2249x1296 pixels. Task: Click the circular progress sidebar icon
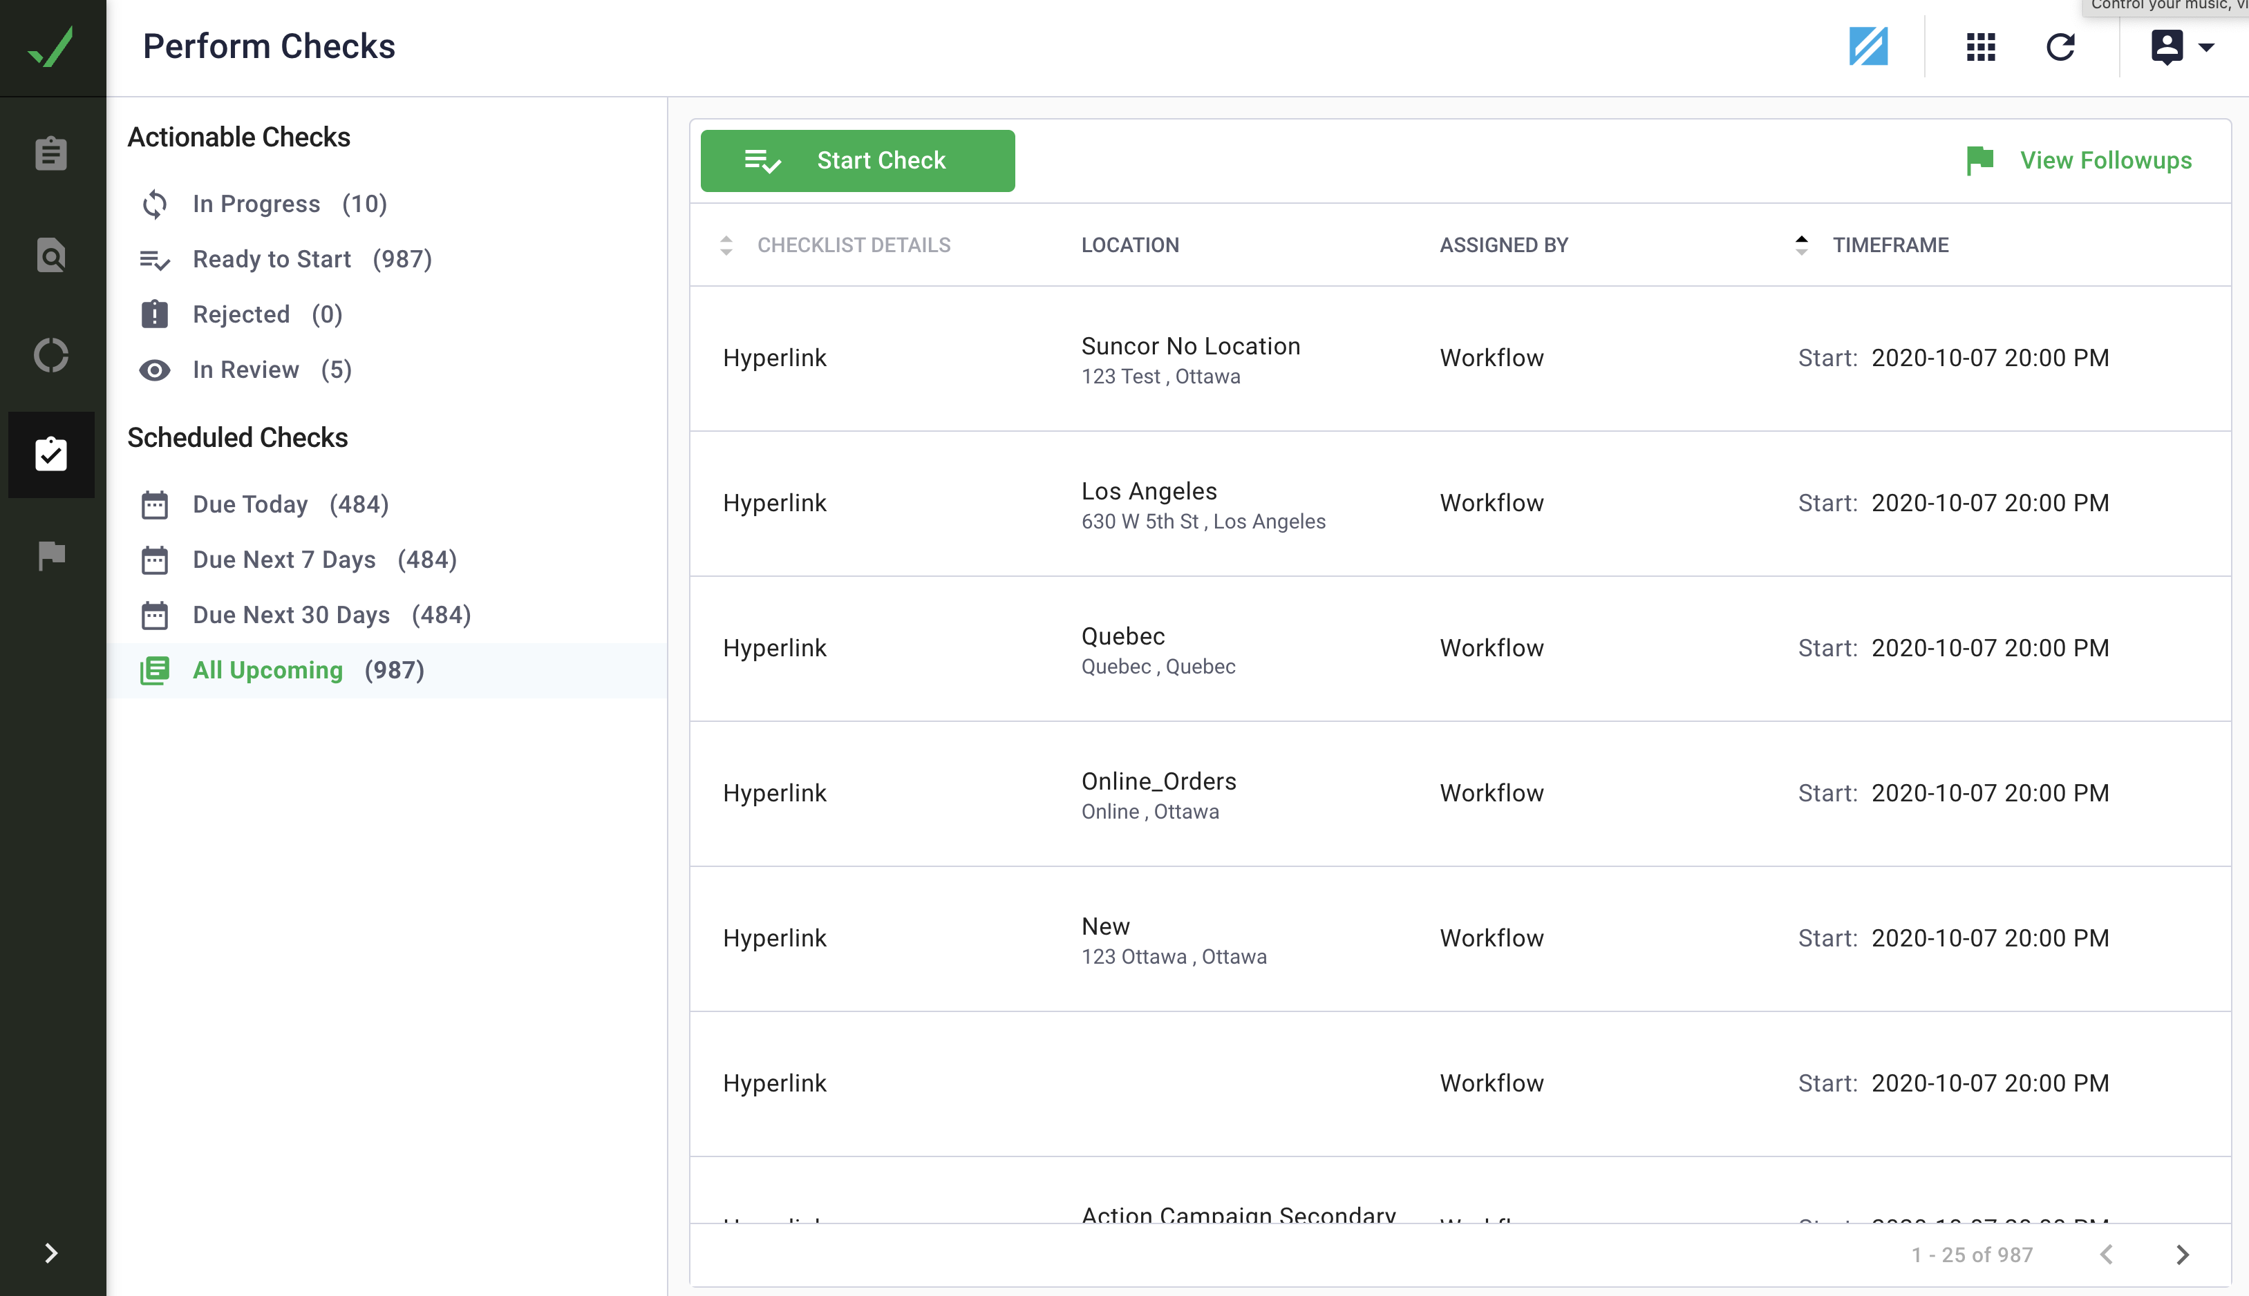pyautogui.click(x=50, y=355)
